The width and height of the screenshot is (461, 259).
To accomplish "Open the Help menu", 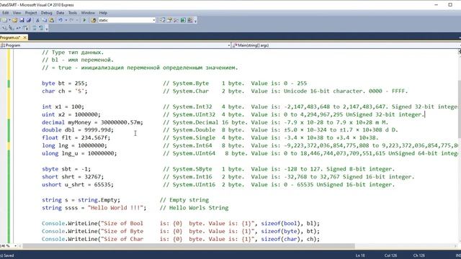I will click(103, 13).
